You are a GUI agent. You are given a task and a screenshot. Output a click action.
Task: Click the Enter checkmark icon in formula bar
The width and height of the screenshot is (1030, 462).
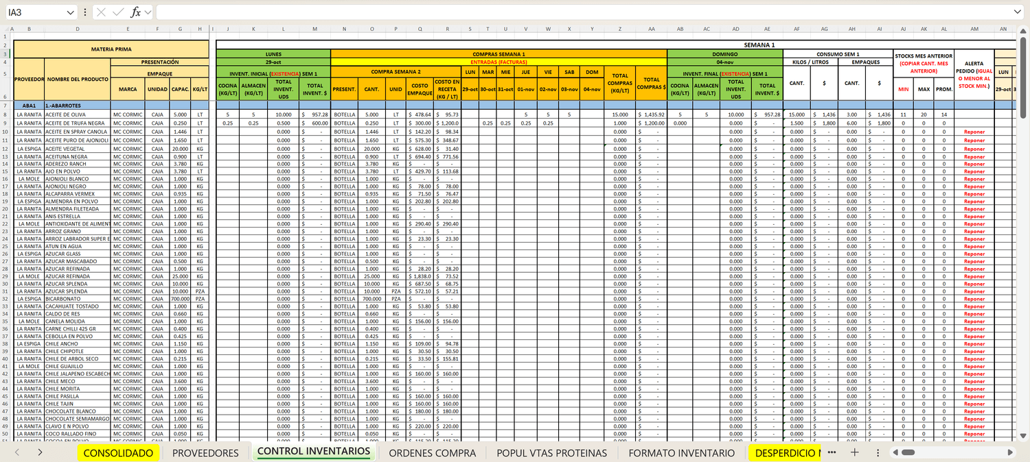[117, 12]
